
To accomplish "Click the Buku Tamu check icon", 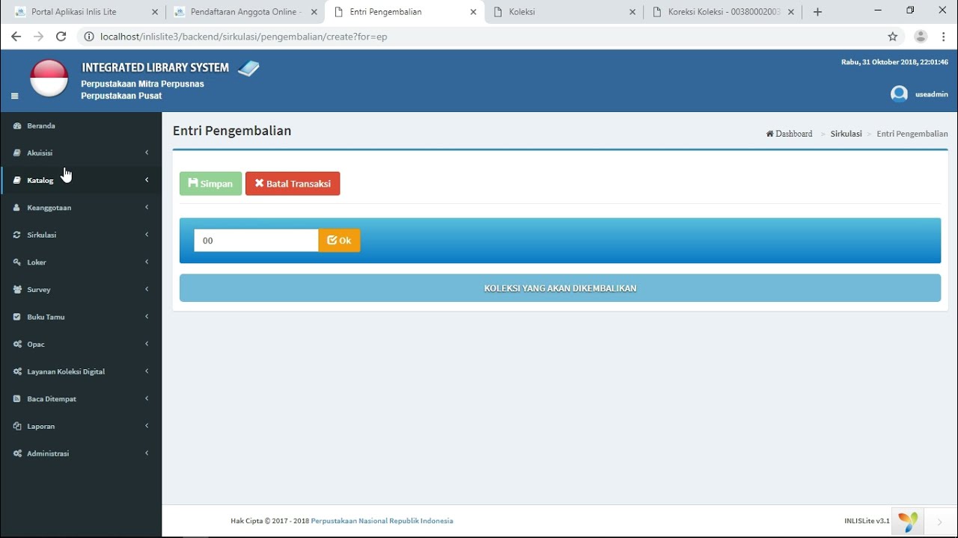I will [x=17, y=317].
